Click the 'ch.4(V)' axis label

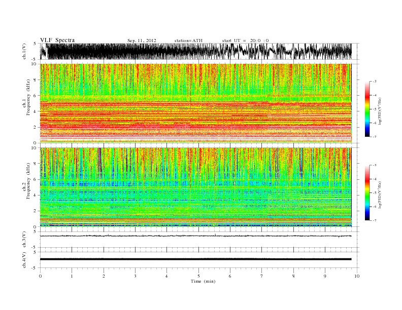[x=24, y=260]
